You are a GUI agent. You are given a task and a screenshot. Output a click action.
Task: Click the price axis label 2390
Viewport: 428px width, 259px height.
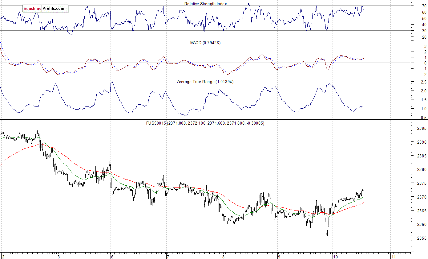coord(422,142)
